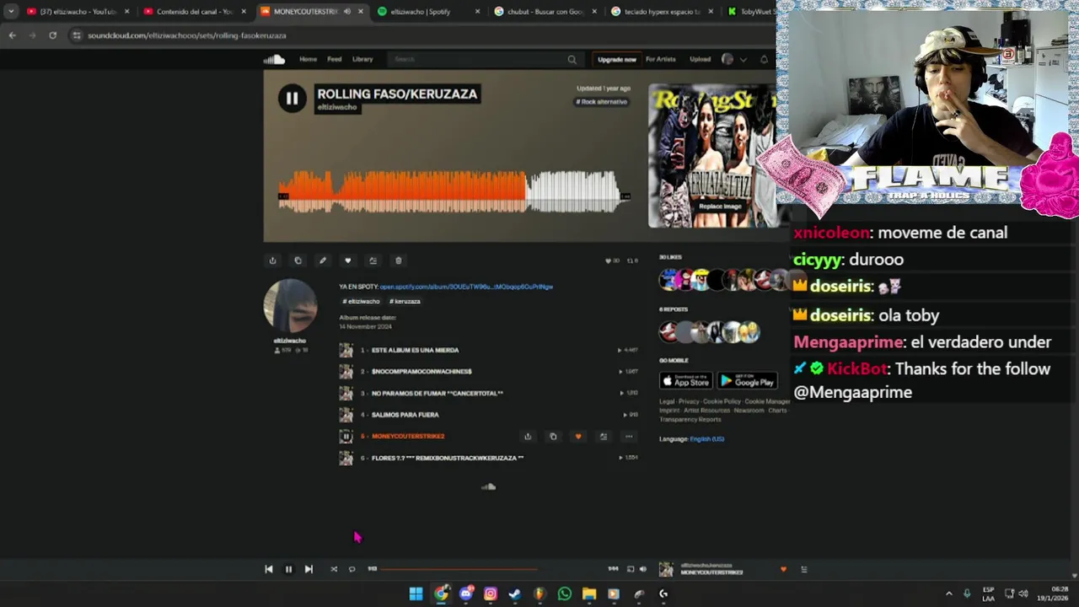Unlike the MONEYCOUTERSTRIKE2 track in the list
Screen dimensions: 1079x607
[578, 437]
